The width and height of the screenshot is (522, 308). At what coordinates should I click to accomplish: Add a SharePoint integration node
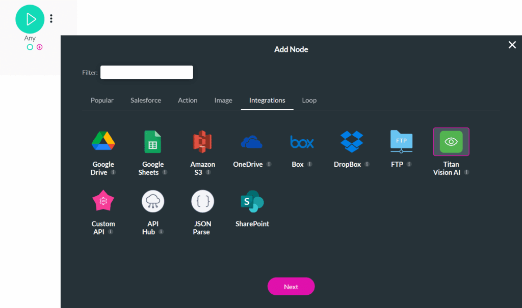252,201
